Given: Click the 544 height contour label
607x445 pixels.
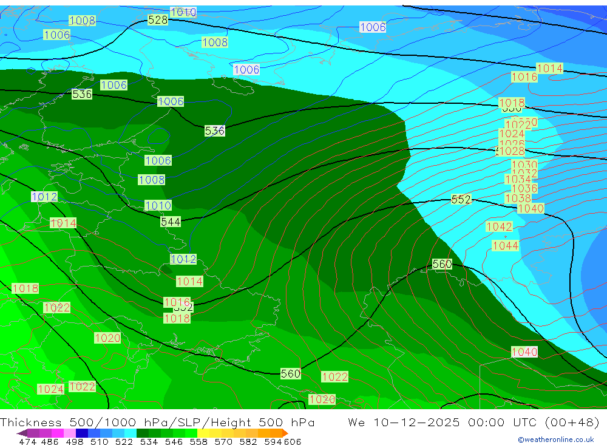Looking at the screenshot, I should pyautogui.click(x=171, y=222).
